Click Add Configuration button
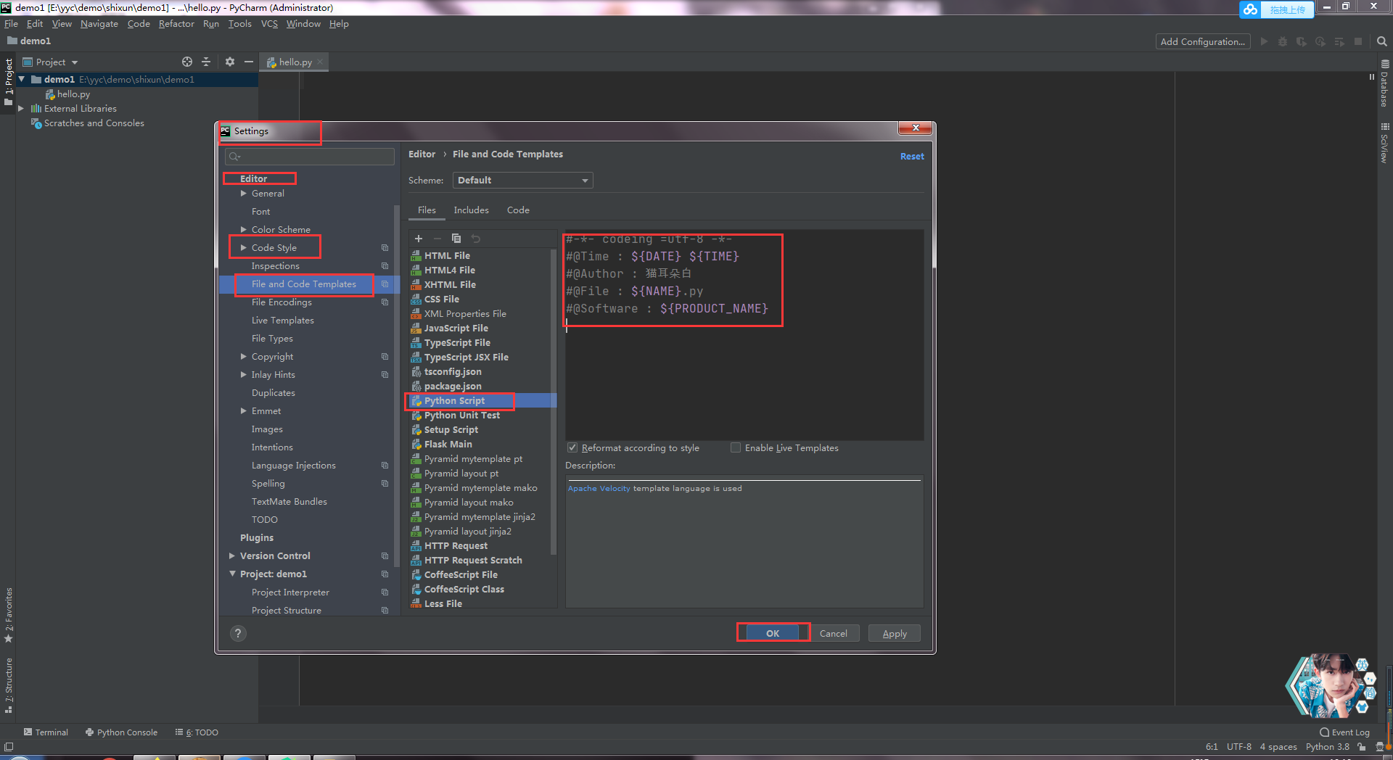 click(x=1203, y=42)
